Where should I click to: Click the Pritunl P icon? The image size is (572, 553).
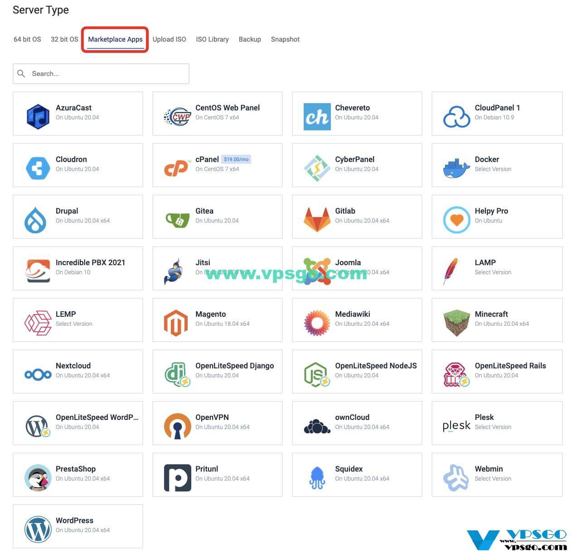tap(177, 478)
